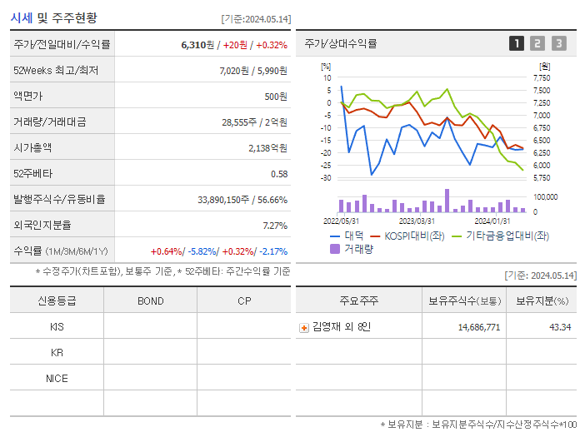Select the -5.82% 3M return value
The height and width of the screenshot is (437, 585).
[x=202, y=251]
